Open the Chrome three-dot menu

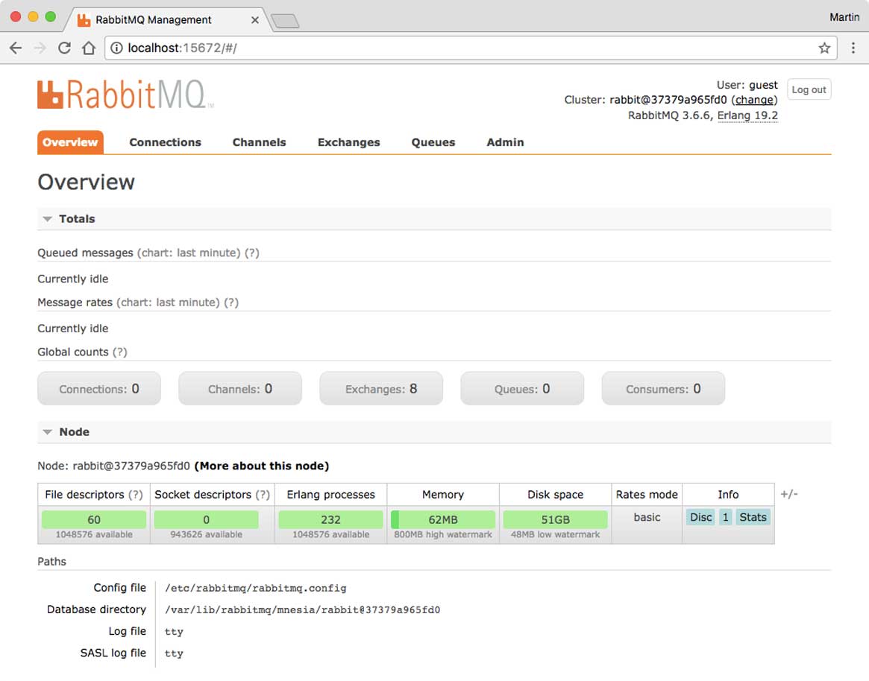point(853,48)
